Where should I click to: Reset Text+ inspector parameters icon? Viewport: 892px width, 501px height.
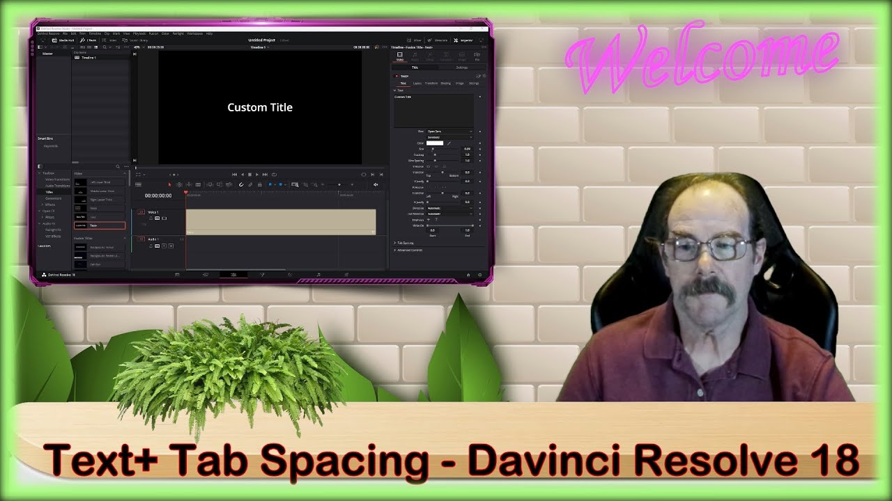484,76
